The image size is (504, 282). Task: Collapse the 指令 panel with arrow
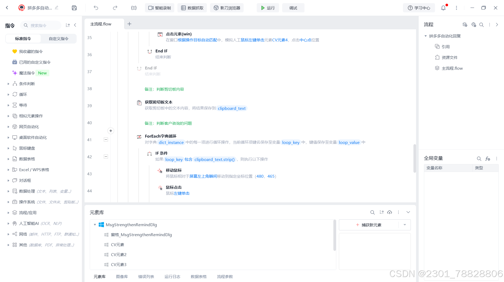click(x=75, y=25)
